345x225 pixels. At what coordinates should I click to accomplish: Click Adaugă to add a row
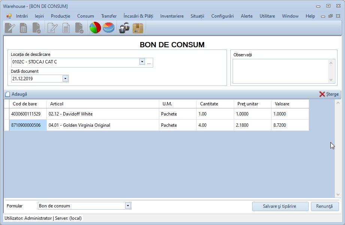coord(16,94)
